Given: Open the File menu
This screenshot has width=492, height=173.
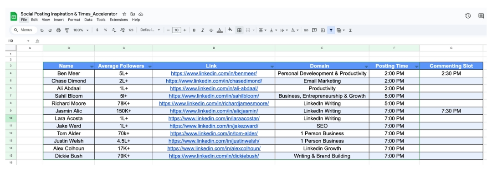Looking at the screenshot, I should pyautogui.click(x=24, y=20).
